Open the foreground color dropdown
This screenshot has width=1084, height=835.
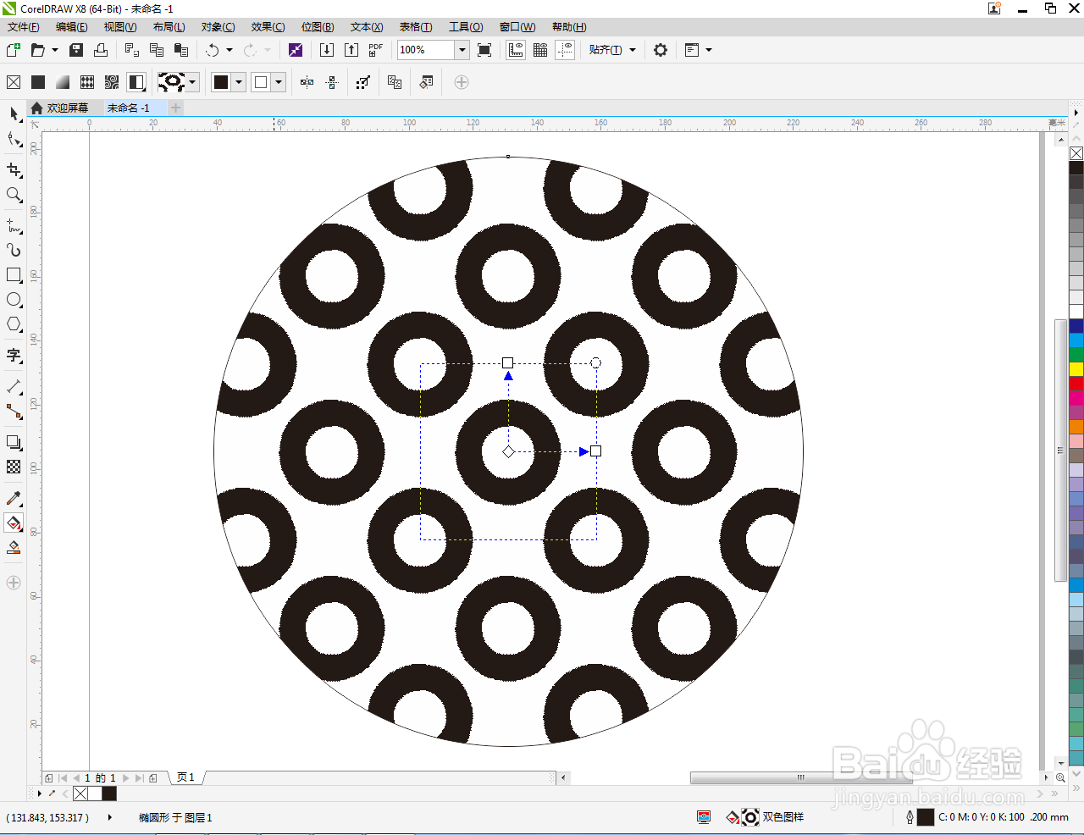tap(239, 82)
